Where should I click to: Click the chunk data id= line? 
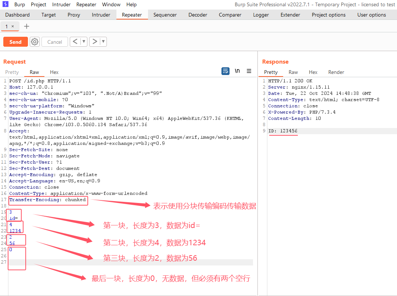point(14,218)
